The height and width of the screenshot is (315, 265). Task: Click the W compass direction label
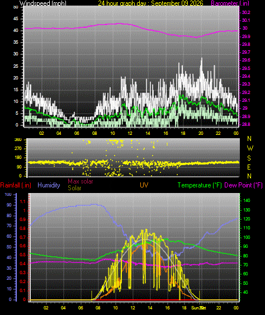[250, 148]
